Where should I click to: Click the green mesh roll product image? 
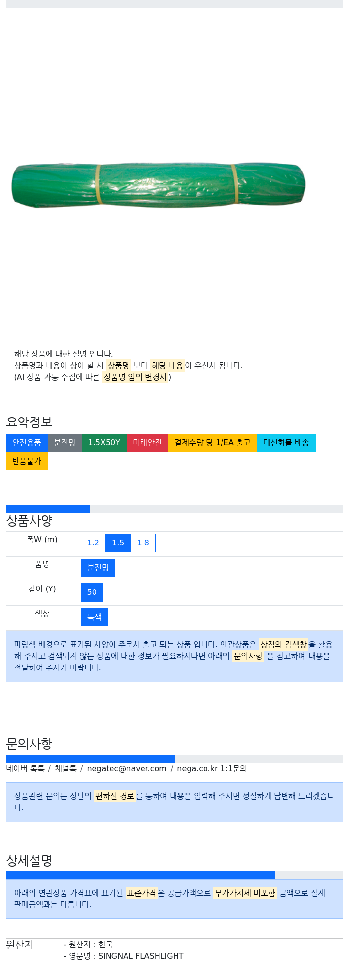159,186
